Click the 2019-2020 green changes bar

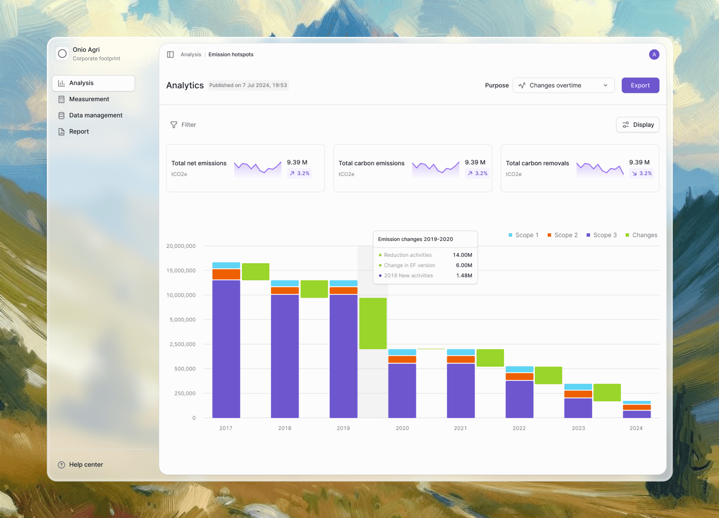click(373, 323)
